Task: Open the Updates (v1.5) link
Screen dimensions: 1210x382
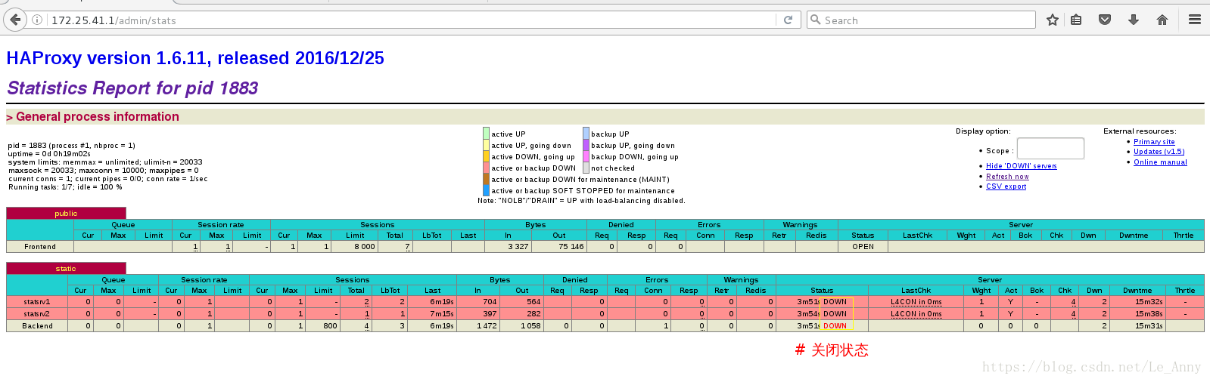Action: point(1159,152)
